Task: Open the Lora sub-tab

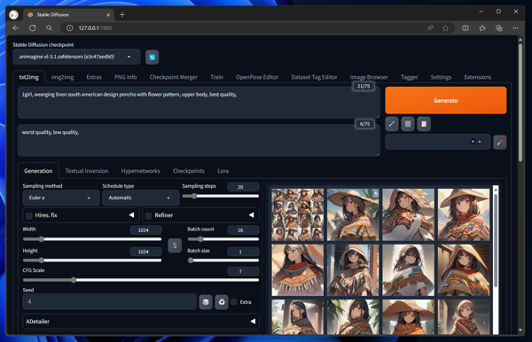Action: 223,171
